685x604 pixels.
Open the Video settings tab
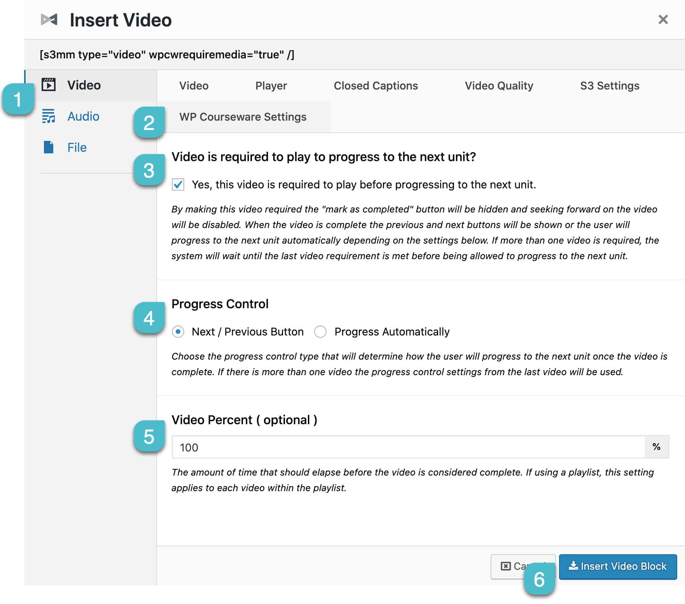pos(194,86)
